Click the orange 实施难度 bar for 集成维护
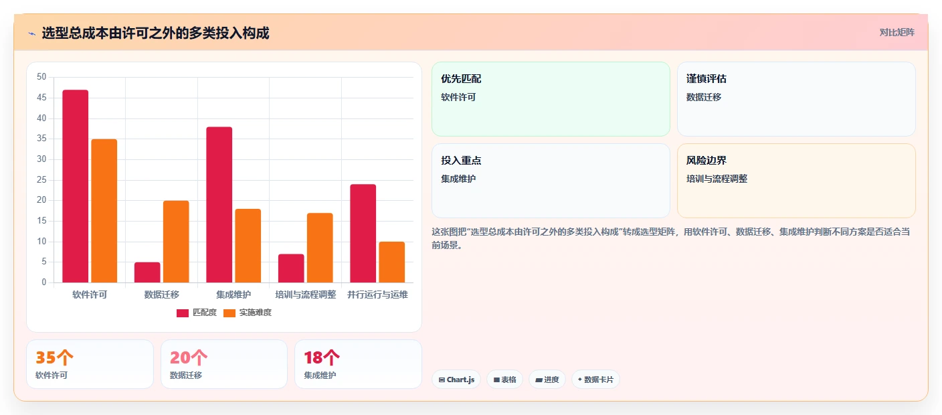This screenshot has height=415, width=942. pos(248,246)
